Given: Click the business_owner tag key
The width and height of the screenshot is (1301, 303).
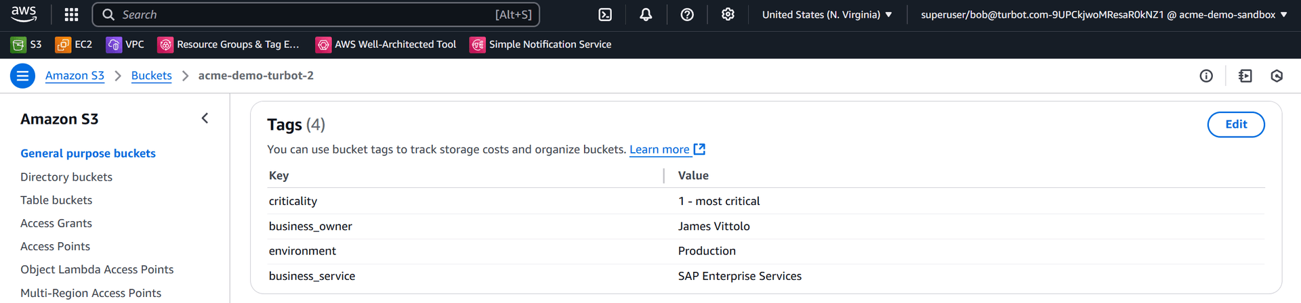Looking at the screenshot, I should tap(310, 227).
